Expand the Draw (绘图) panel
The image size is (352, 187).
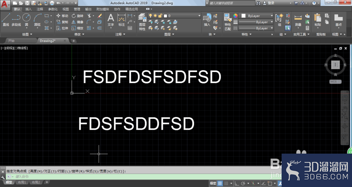pyautogui.click(x=27, y=34)
